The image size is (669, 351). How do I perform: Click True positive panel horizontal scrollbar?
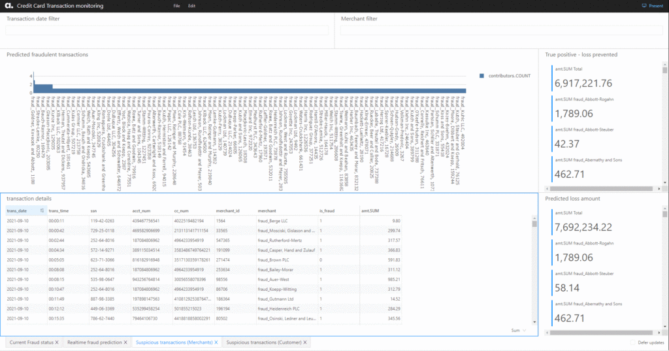[602, 188]
